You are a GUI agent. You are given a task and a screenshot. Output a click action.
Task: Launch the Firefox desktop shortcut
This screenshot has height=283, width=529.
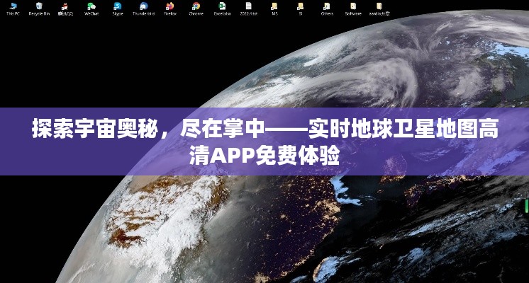(170, 8)
